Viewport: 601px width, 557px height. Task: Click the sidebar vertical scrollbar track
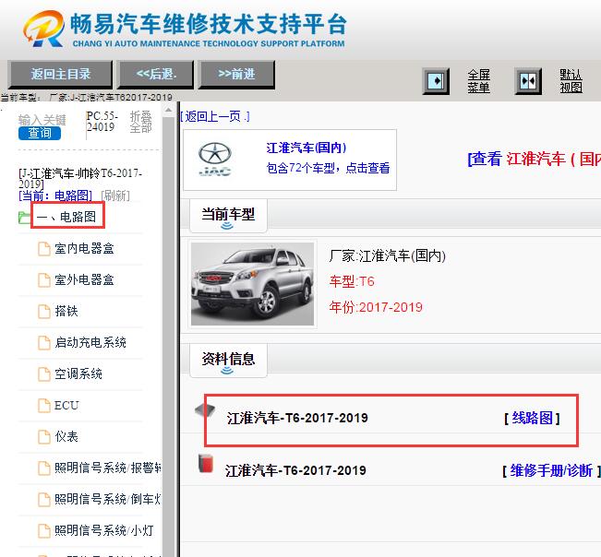click(x=168, y=337)
